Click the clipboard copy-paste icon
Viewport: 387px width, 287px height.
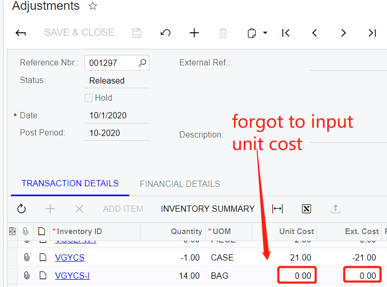tap(252, 33)
